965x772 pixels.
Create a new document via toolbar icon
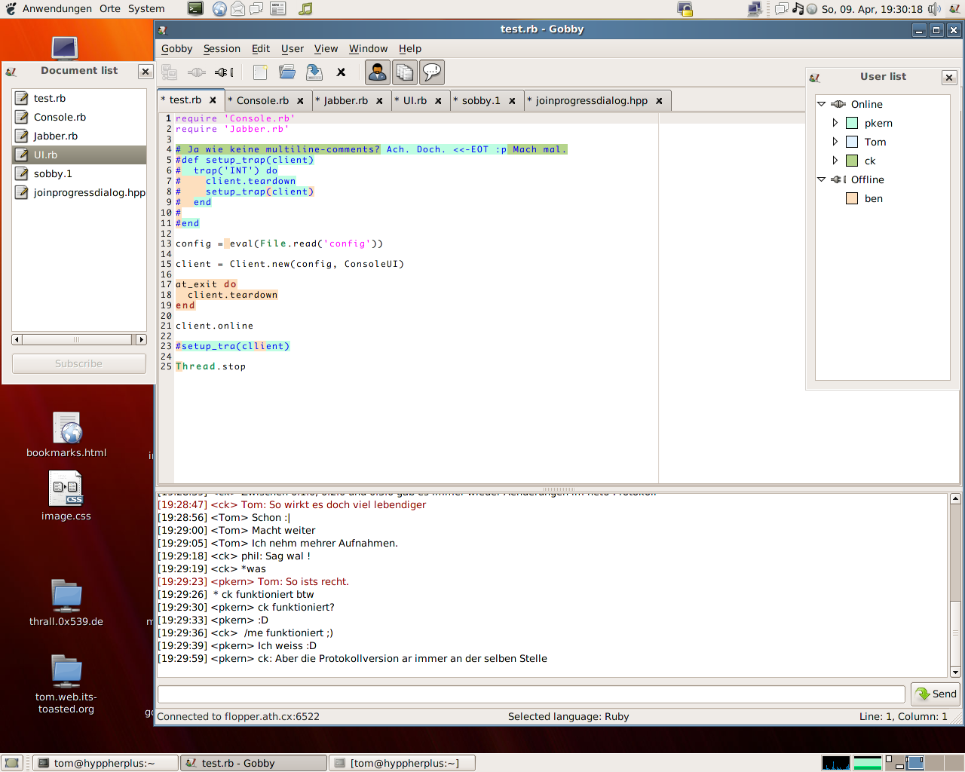pyautogui.click(x=260, y=72)
